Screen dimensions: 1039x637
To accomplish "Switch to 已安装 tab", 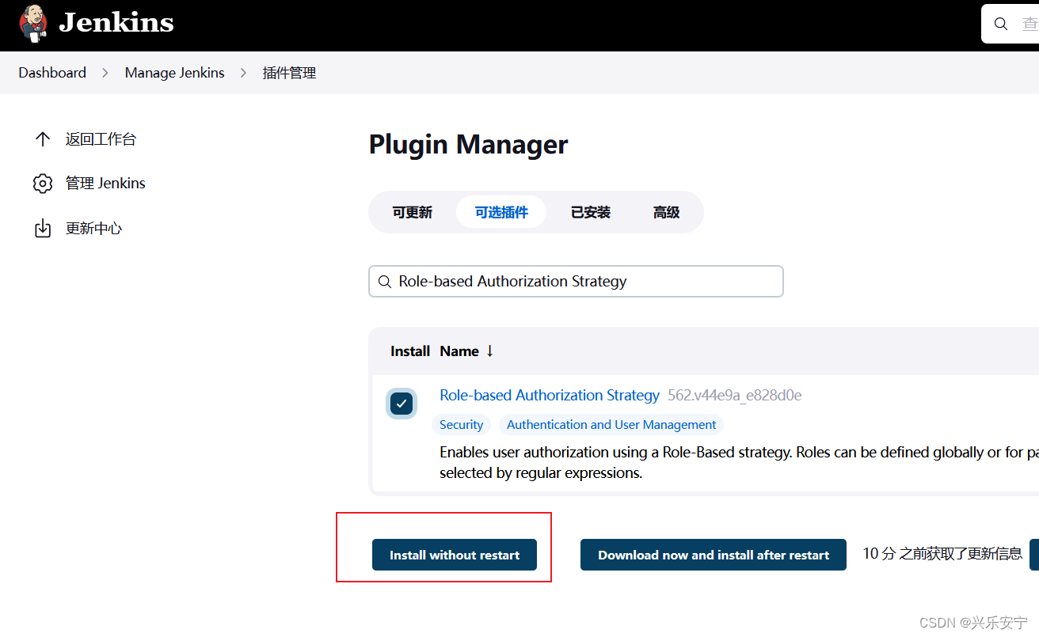I will (591, 212).
